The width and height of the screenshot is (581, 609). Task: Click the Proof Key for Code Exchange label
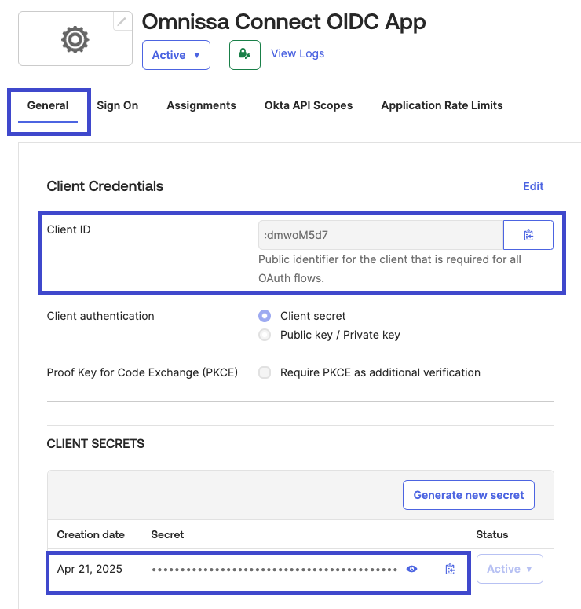click(142, 372)
